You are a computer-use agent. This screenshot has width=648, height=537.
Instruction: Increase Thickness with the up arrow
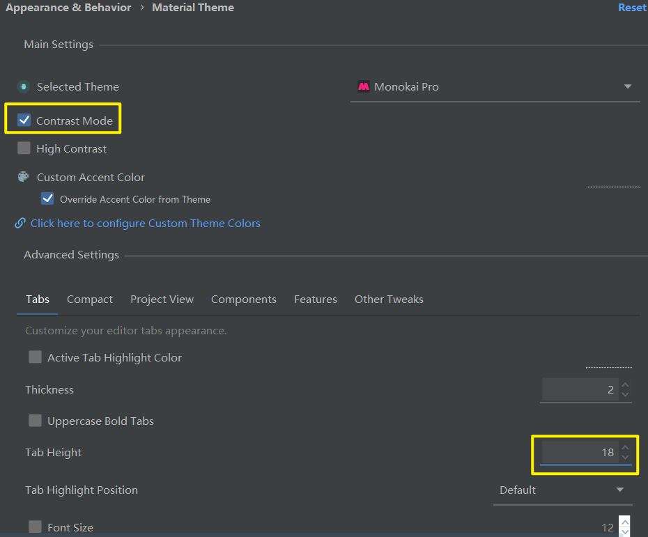(625, 384)
